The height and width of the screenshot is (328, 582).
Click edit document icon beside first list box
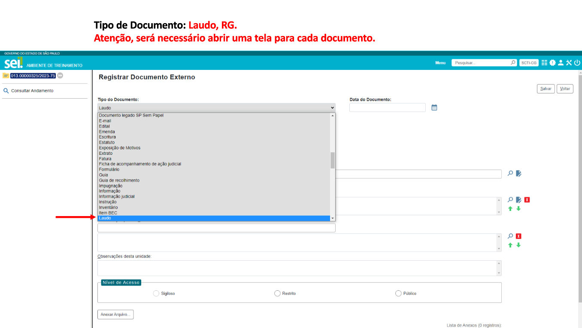point(518,200)
